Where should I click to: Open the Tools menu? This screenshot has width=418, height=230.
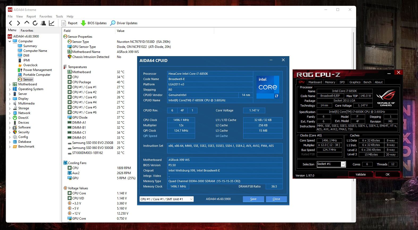[59, 16]
